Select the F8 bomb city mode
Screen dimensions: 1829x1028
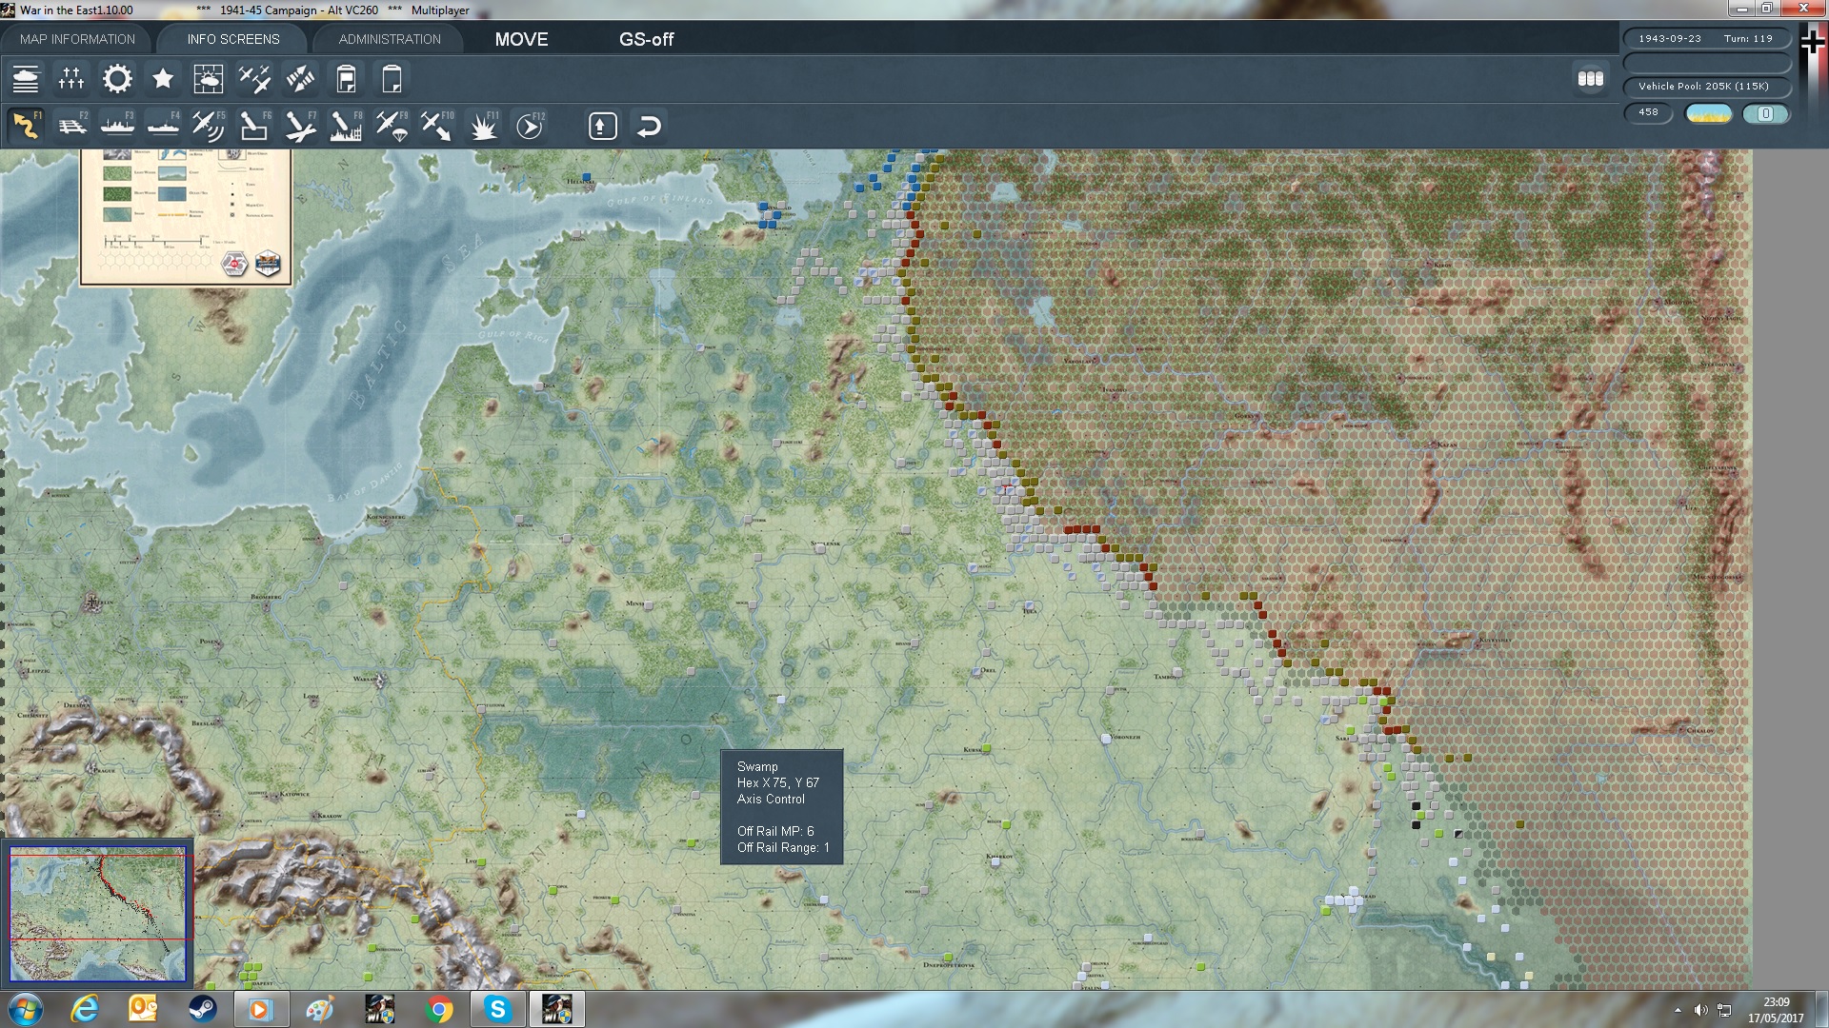[346, 126]
